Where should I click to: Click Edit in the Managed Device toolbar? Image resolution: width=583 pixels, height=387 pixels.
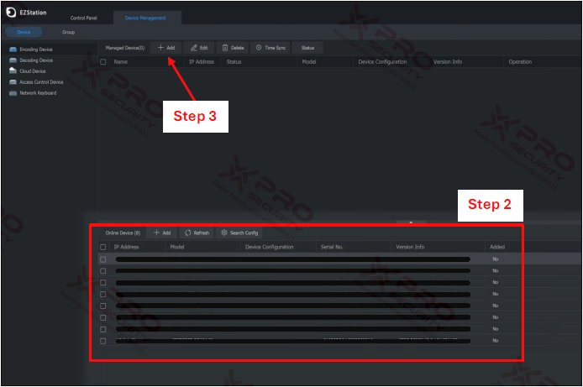point(199,48)
